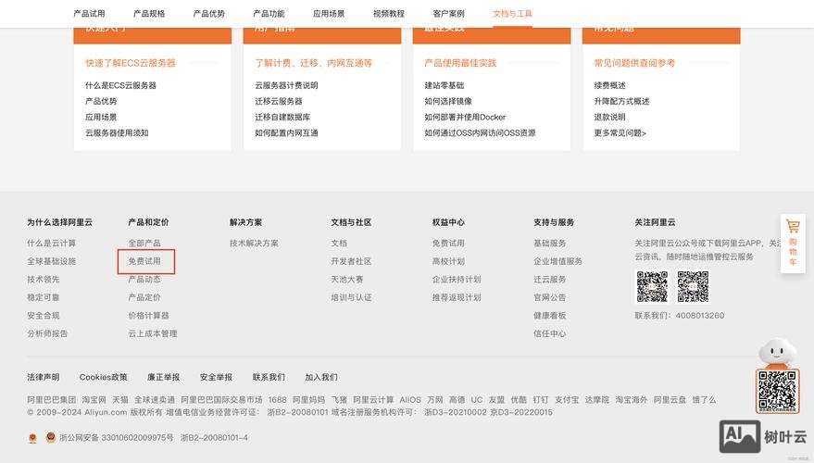Click 免费试用 under 产品和定价

(x=144, y=261)
